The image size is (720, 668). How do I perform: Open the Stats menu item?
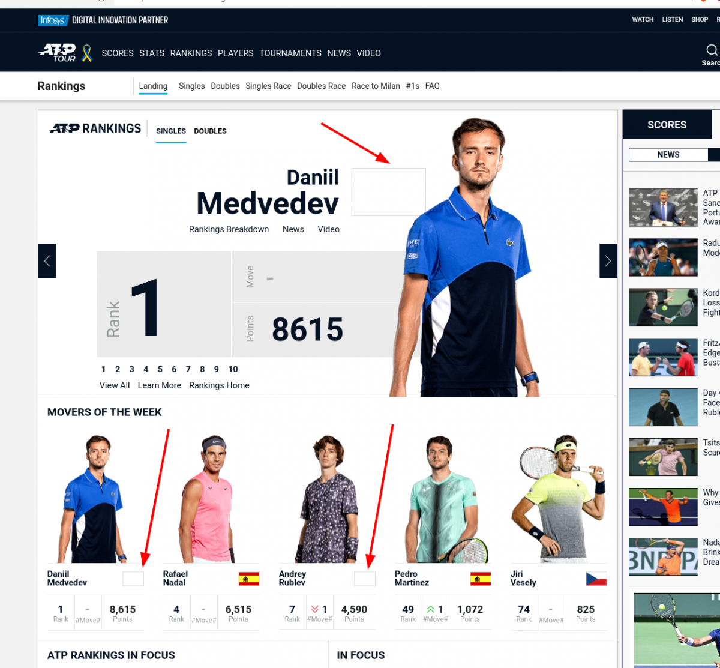[152, 53]
